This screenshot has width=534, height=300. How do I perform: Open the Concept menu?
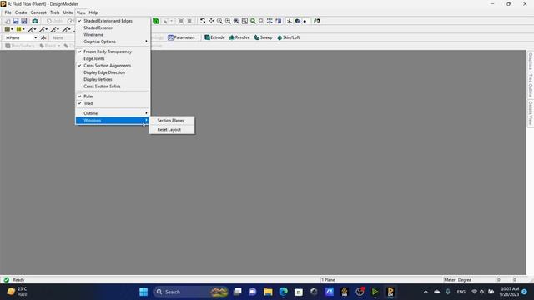pos(38,12)
